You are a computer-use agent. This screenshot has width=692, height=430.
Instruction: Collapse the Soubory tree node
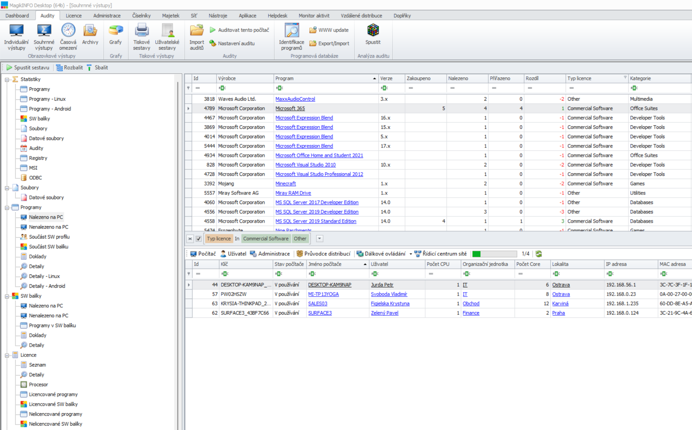[7, 188]
